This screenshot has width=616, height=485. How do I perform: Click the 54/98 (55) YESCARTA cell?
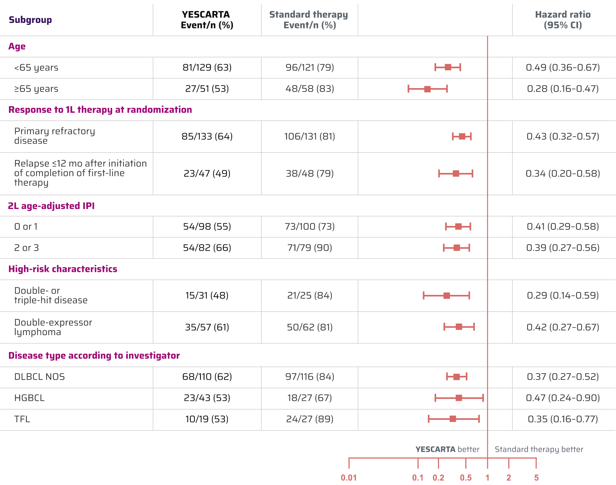(x=207, y=227)
